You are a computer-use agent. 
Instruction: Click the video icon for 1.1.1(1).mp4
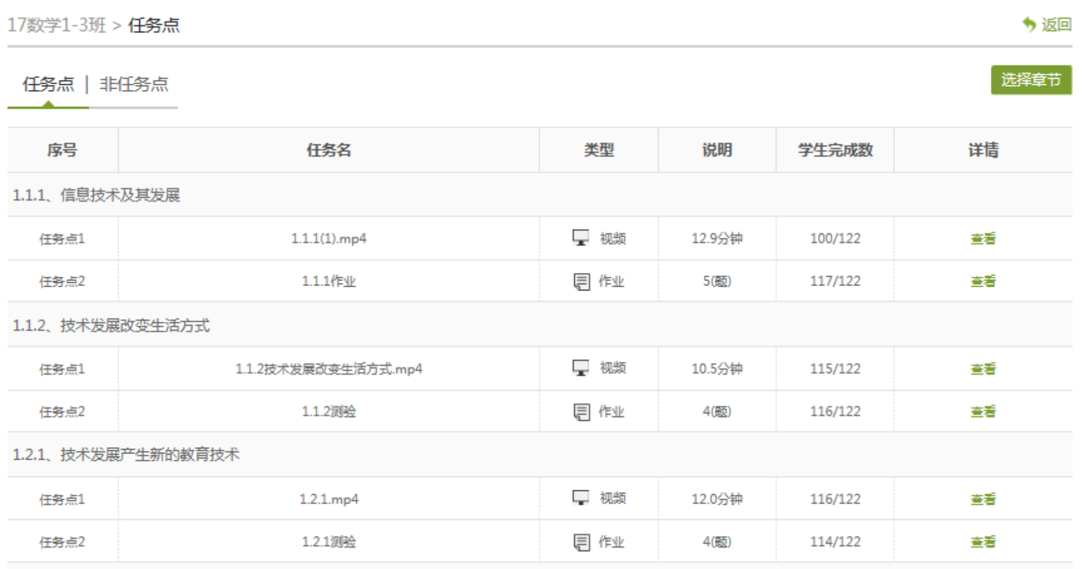(581, 238)
